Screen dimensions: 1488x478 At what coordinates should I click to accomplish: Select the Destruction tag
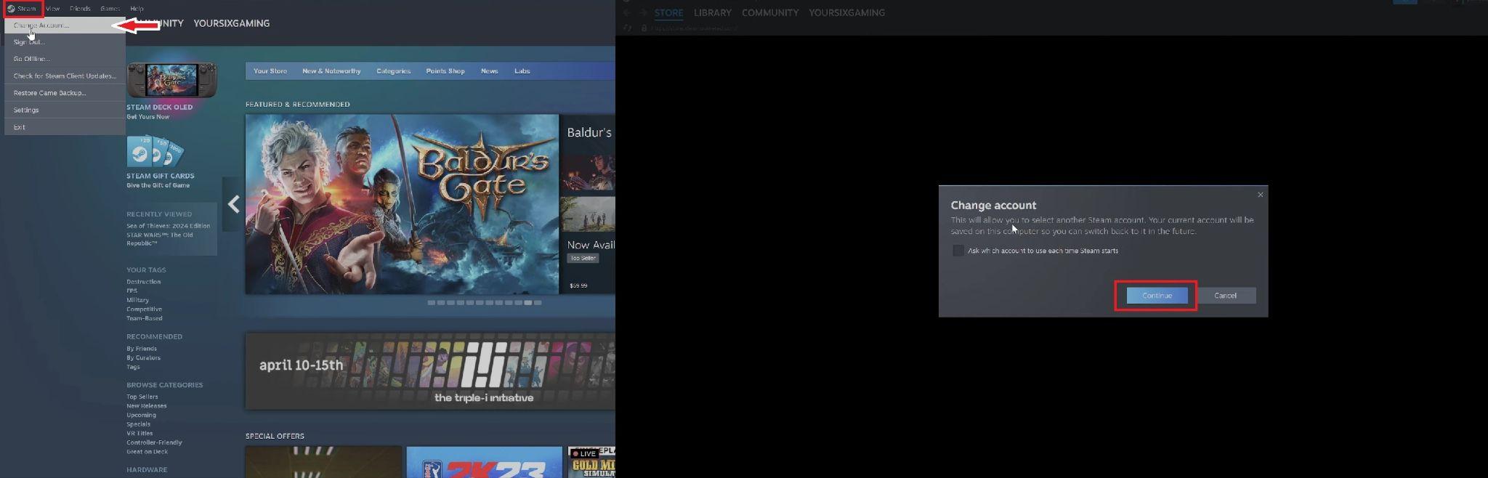(144, 282)
